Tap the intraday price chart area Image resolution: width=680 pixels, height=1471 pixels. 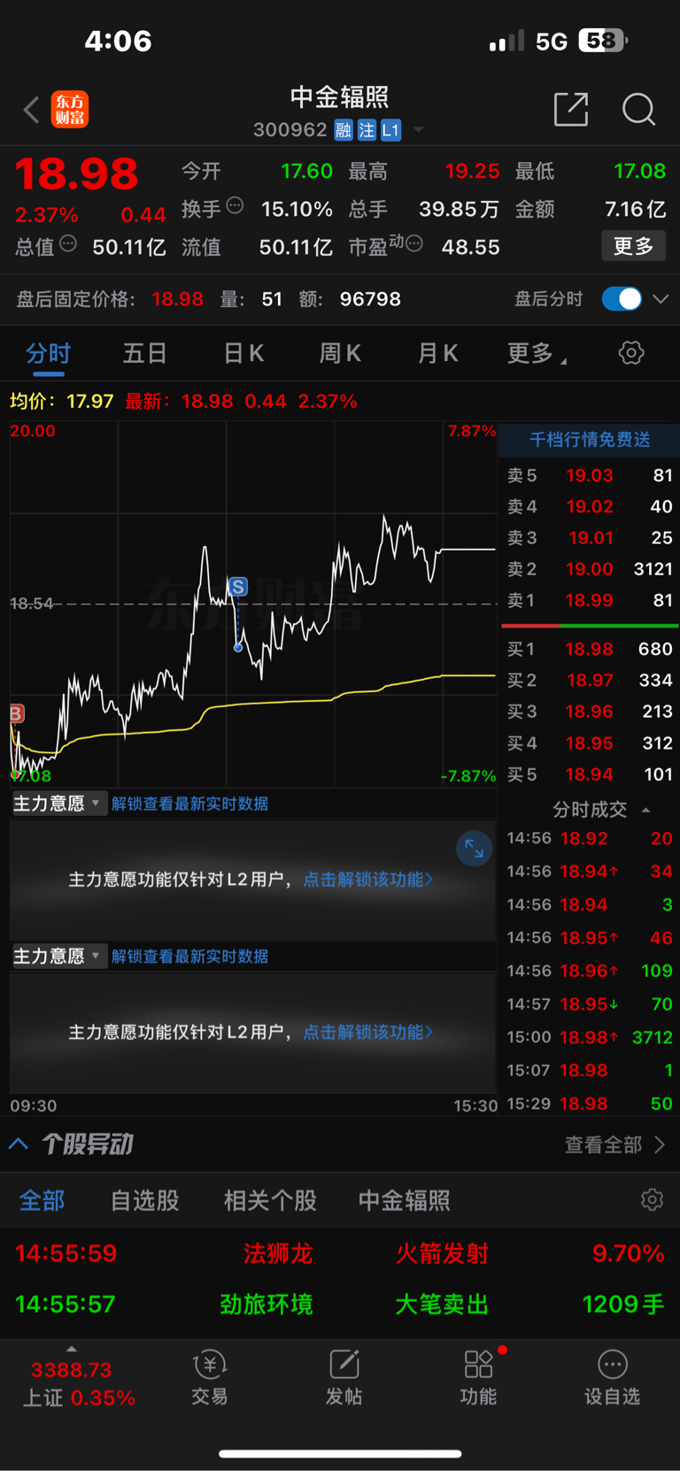(x=252, y=605)
